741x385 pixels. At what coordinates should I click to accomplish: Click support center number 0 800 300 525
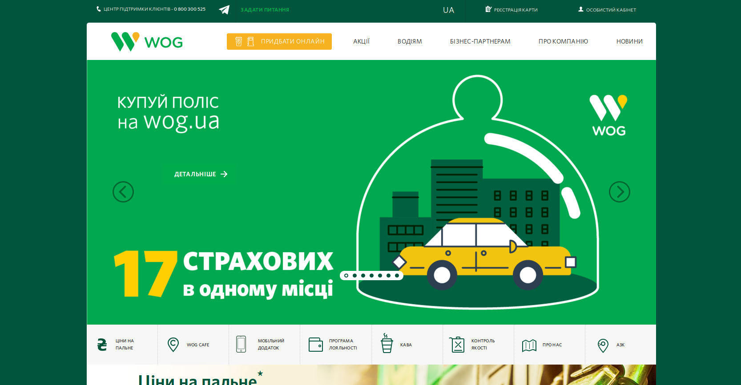pyautogui.click(x=190, y=9)
